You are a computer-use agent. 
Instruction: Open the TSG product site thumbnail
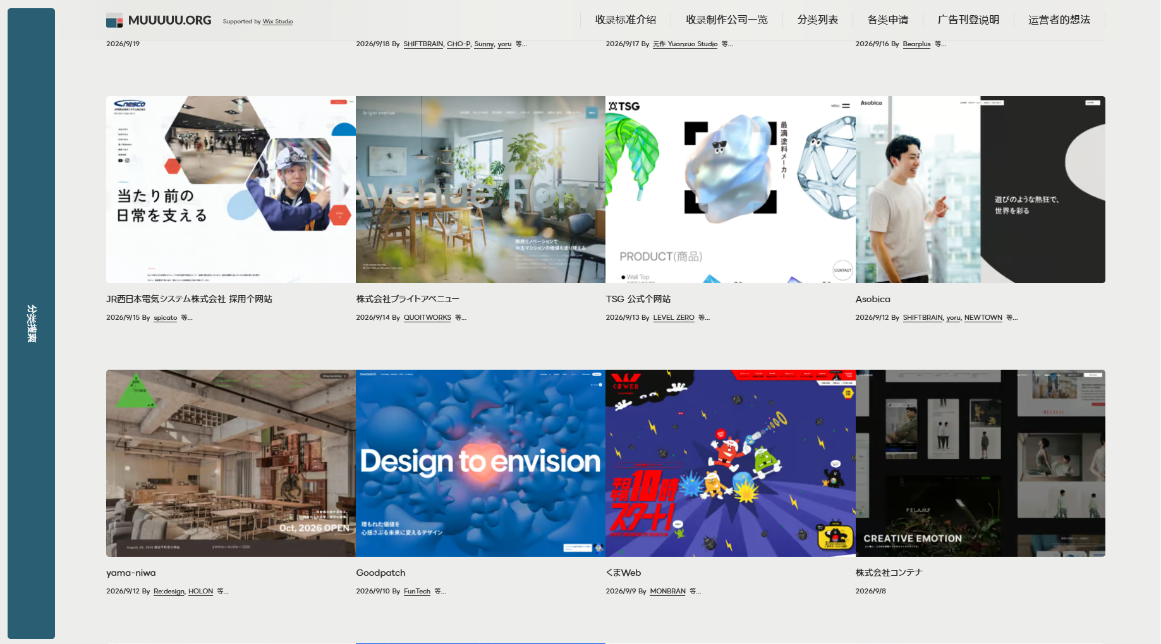pos(731,190)
